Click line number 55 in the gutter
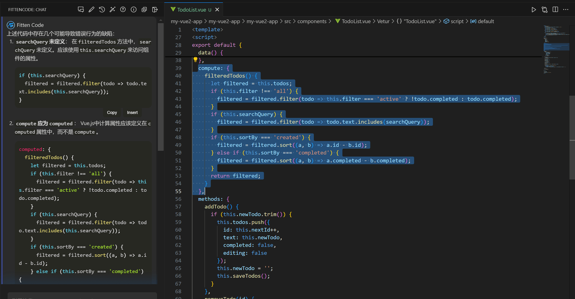575x299 pixels. pyautogui.click(x=178, y=191)
